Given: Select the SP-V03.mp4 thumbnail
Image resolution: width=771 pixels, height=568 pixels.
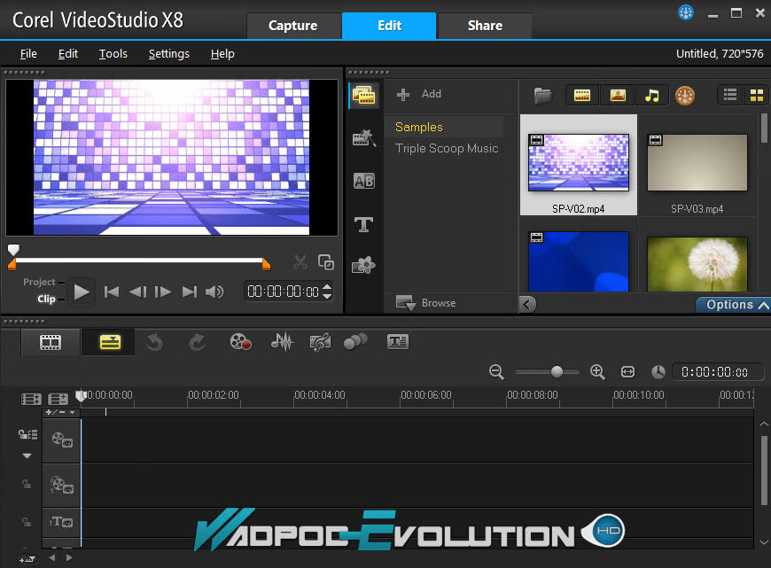Looking at the screenshot, I should [697, 162].
